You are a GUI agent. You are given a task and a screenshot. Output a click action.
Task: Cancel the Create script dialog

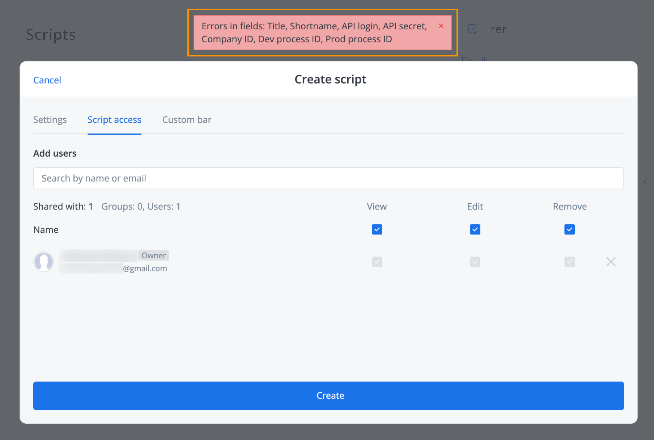point(47,80)
